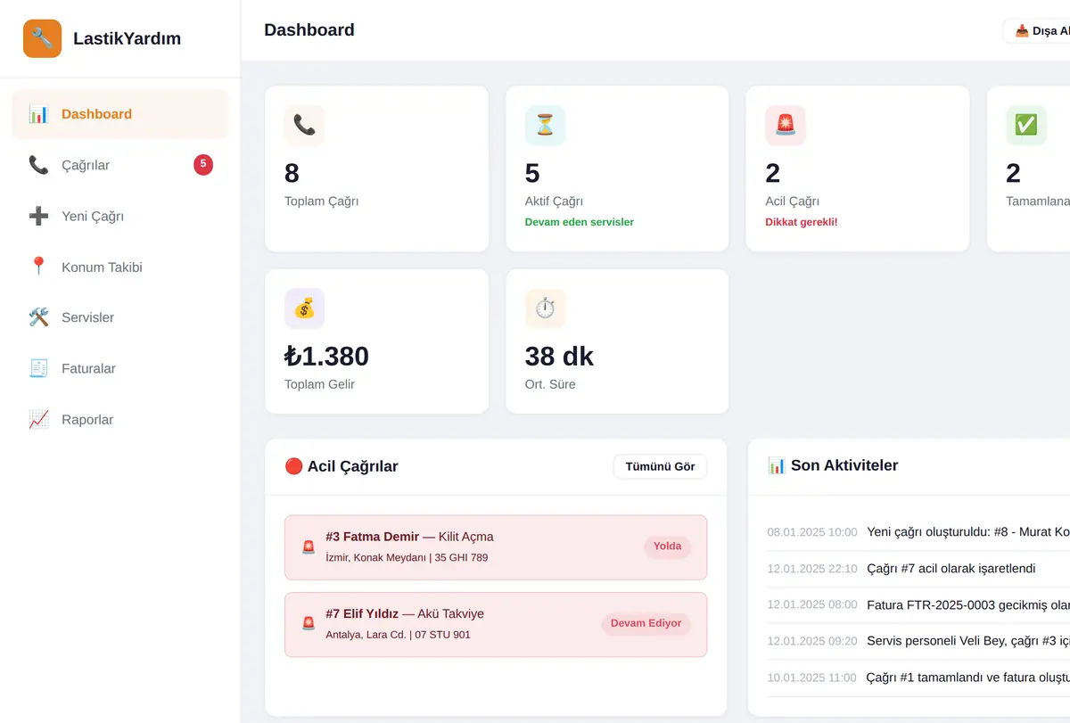
Task: Click the red 5 badge on Çağrılar
Action: (203, 164)
